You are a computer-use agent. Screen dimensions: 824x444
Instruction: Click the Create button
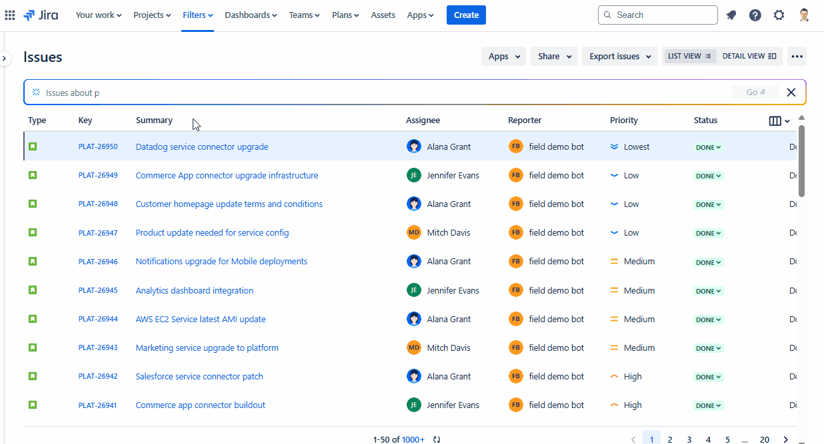(x=466, y=15)
